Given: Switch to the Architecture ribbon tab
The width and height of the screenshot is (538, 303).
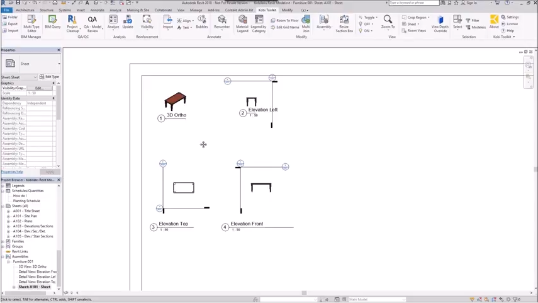Looking at the screenshot, I should [25, 10].
